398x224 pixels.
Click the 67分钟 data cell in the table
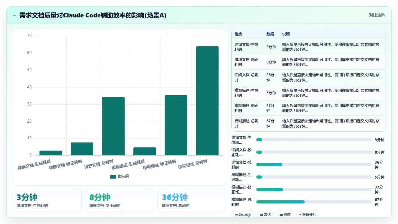pos(271,124)
